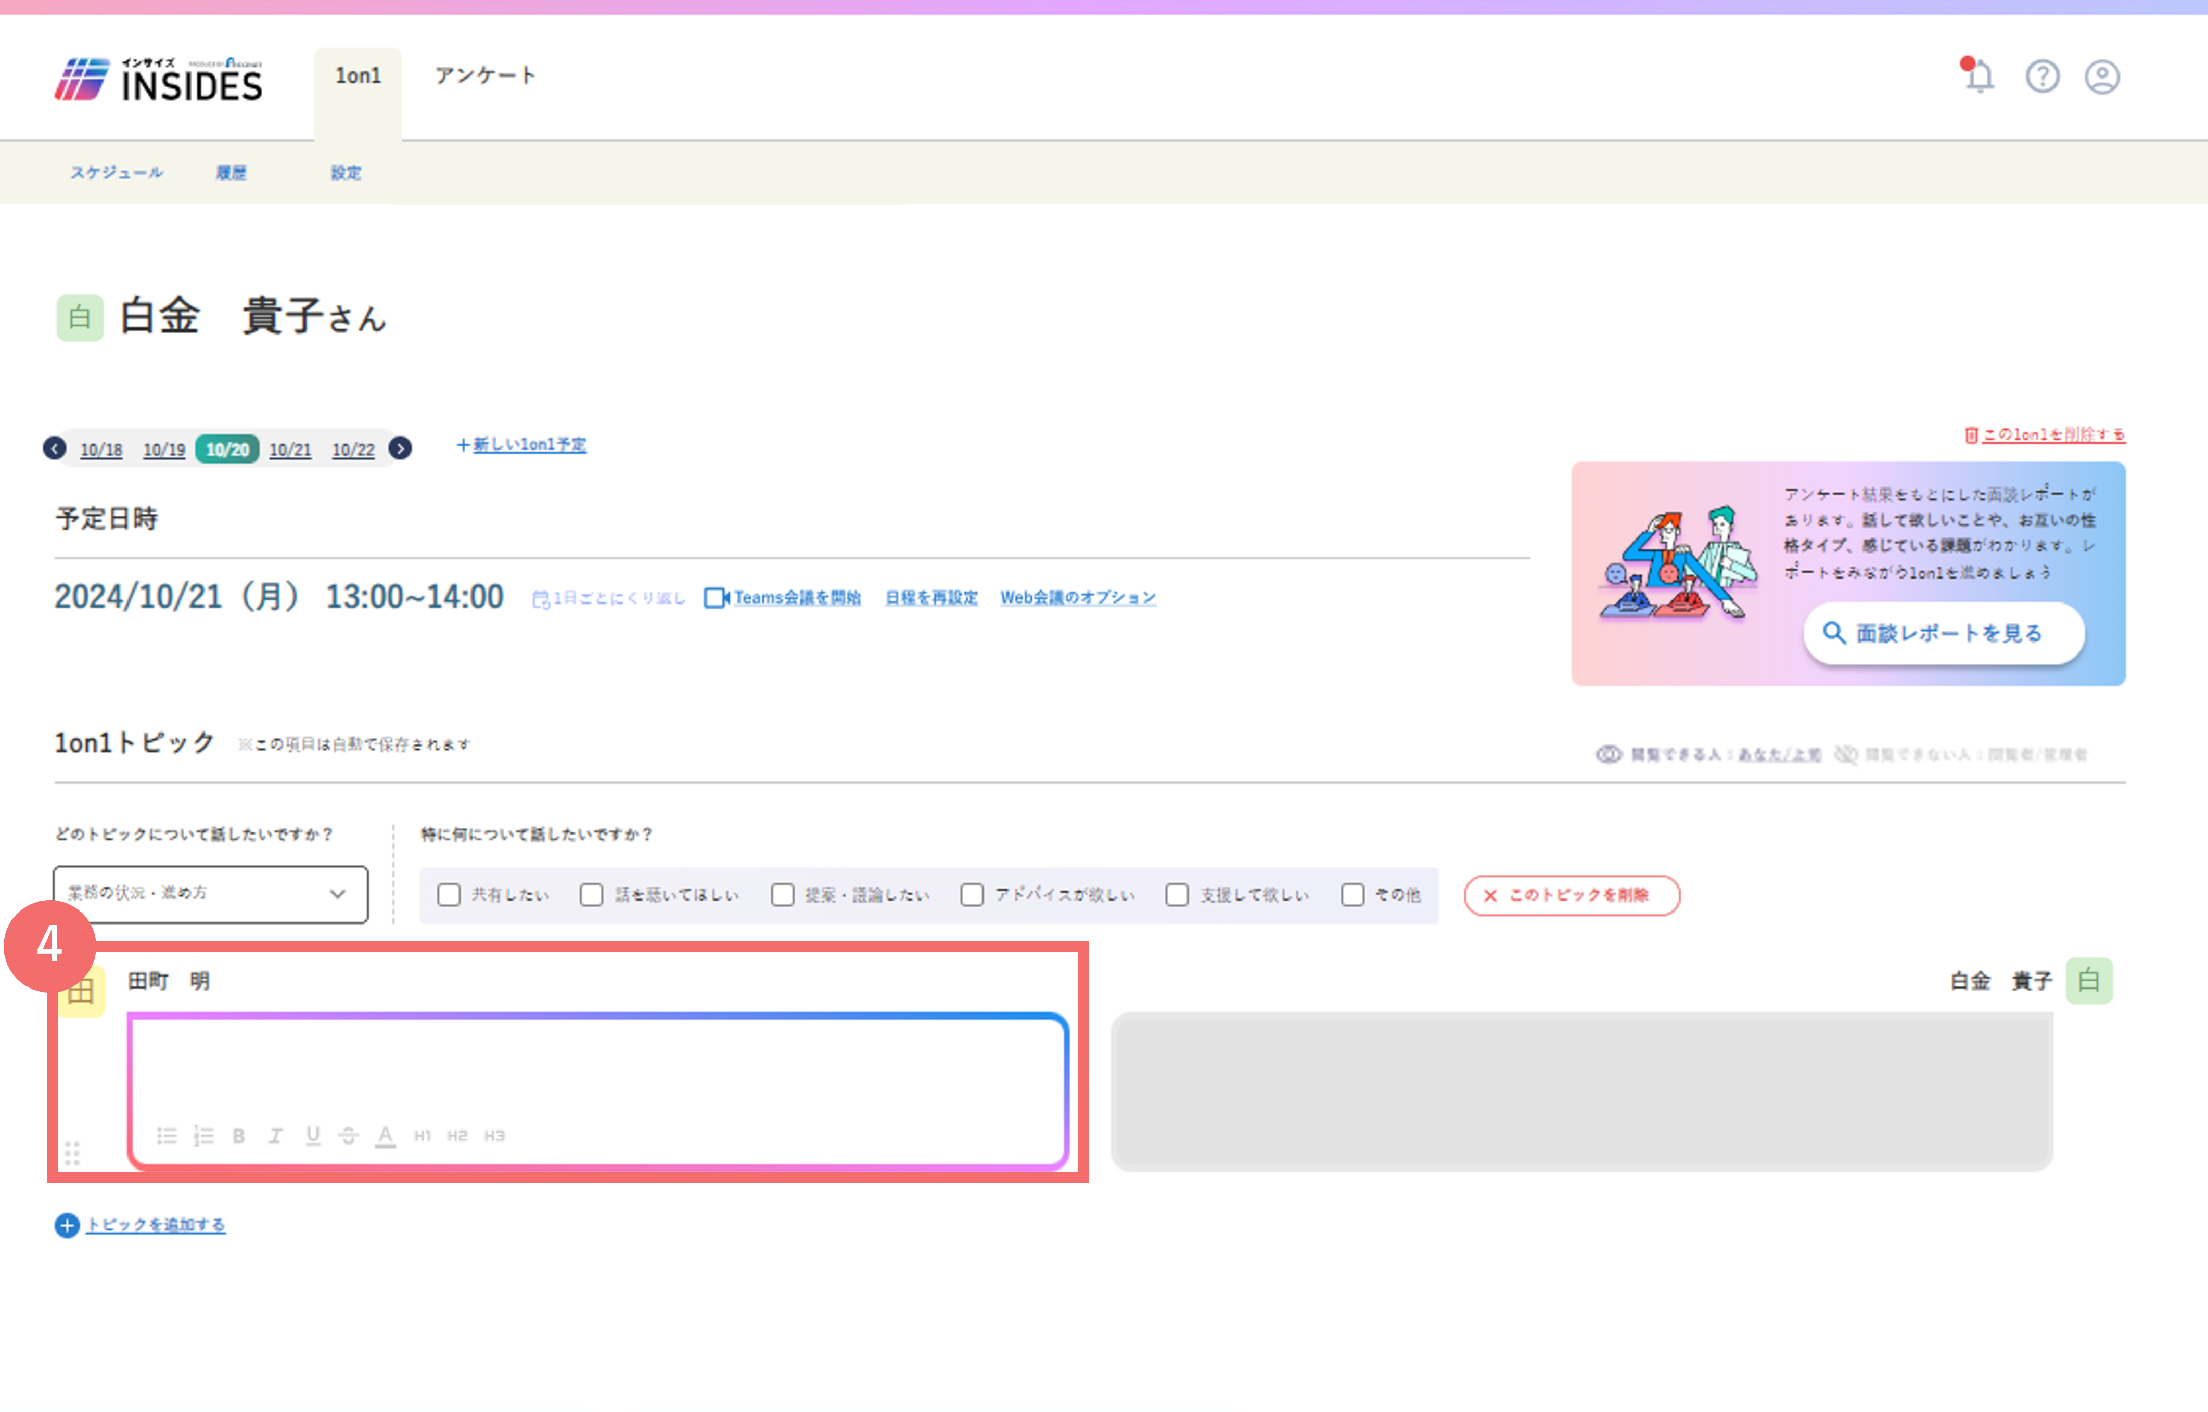The image size is (2208, 1412).
Task: Select date 10/21
Action: [x=290, y=450]
